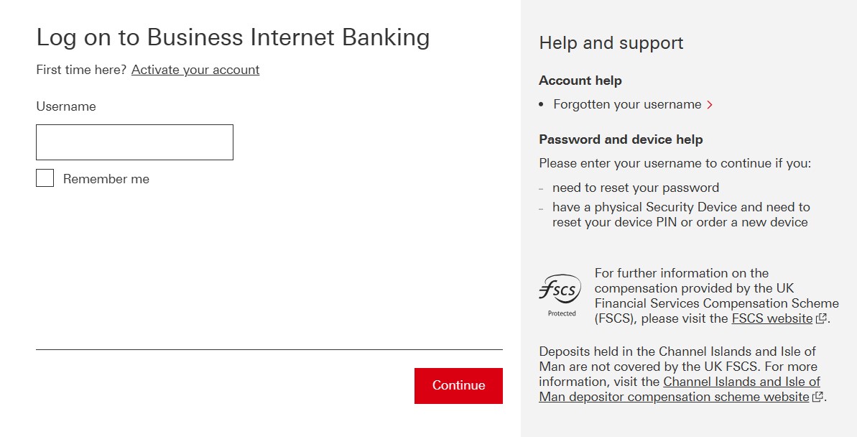Click the Log on to Business Internet Banking title

tap(233, 37)
